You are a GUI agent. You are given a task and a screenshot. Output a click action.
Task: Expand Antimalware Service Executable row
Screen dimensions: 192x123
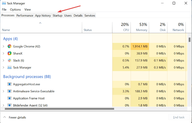(3, 91)
